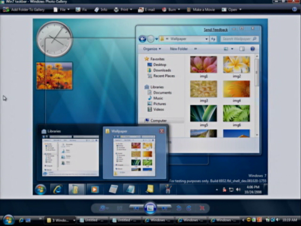Screen dimensions: 301x226
Task: Open Photo Gallery help icon at top right
Action: [294, 9]
